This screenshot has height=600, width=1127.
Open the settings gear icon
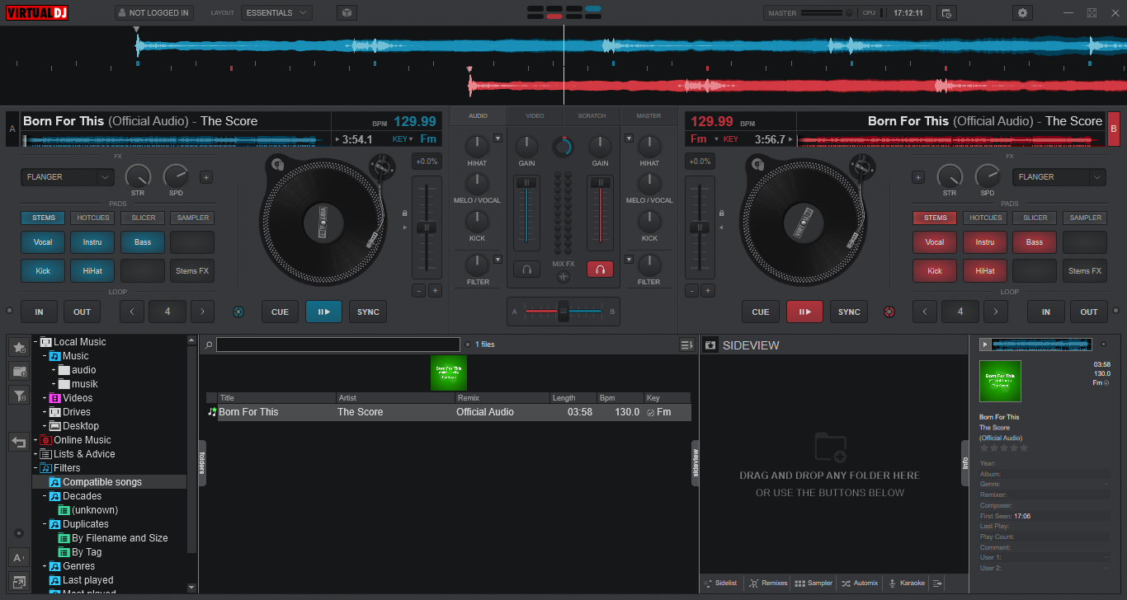coord(1023,12)
